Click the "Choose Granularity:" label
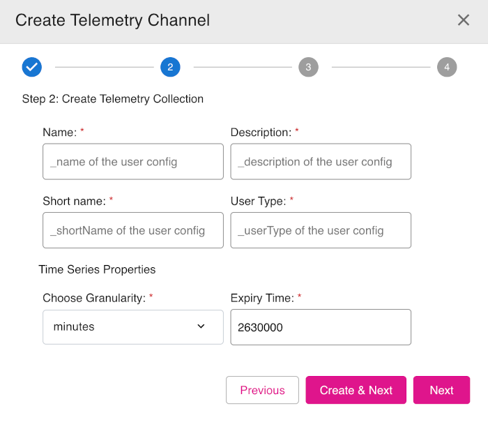Image resolution: width=488 pixels, height=429 pixels. (93, 298)
